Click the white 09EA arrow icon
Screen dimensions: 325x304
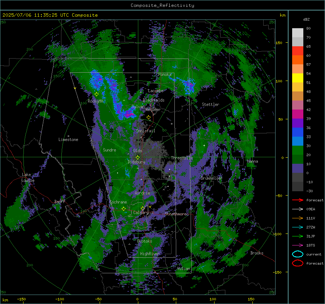[x=298, y=209]
